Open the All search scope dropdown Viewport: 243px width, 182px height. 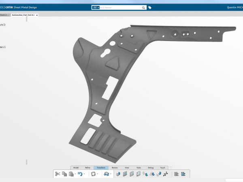[96, 8]
